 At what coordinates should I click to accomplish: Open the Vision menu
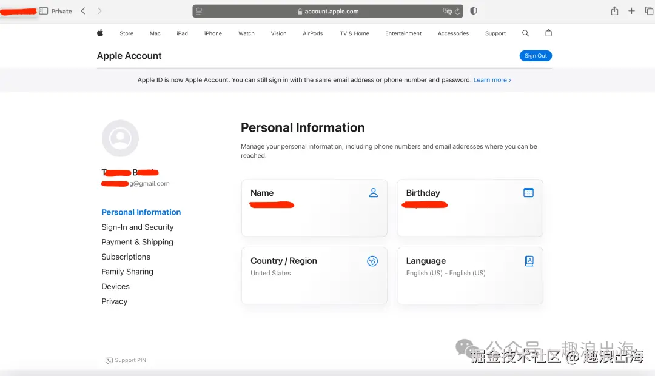click(x=278, y=33)
